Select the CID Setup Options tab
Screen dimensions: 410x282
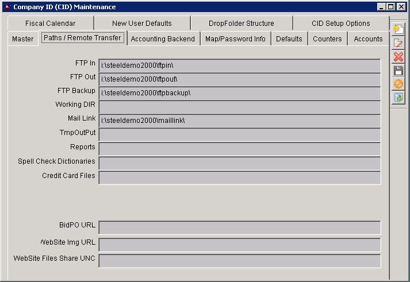[x=341, y=24]
